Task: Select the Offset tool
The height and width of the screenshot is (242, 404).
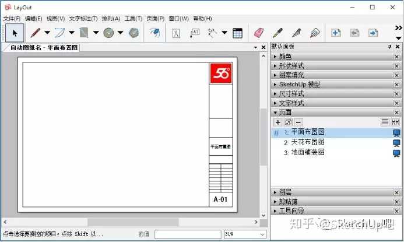Action: click(154, 33)
